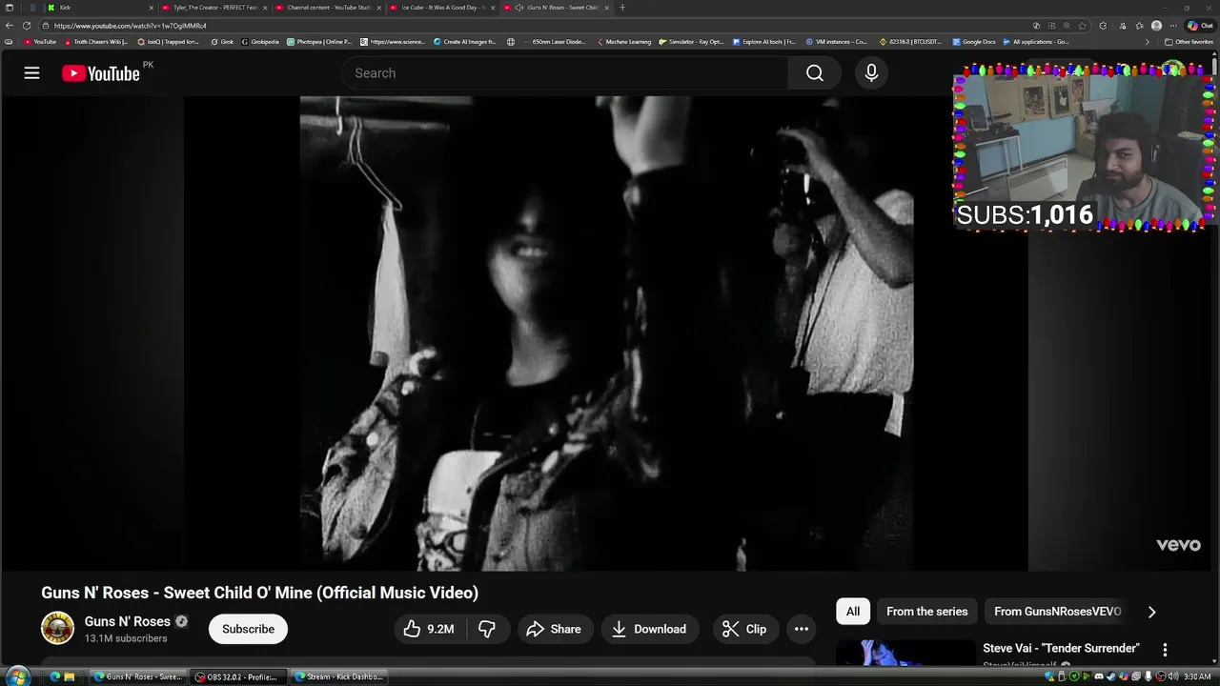
Task: Open the Copilot Chat button
Action: click(x=1199, y=26)
